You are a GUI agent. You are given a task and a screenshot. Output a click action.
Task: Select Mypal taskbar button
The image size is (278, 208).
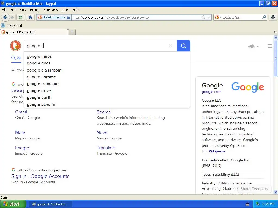pyautogui.click(x=50, y=204)
